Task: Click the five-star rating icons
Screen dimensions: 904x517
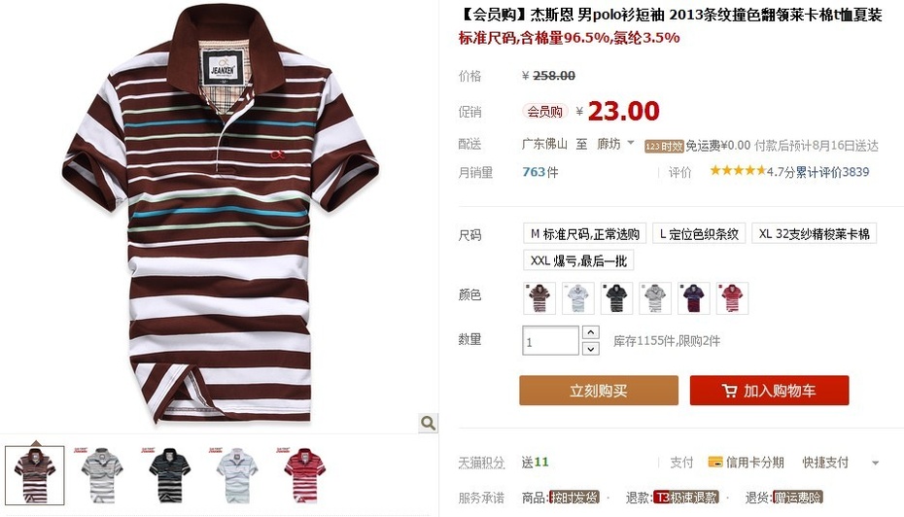Action: (738, 171)
